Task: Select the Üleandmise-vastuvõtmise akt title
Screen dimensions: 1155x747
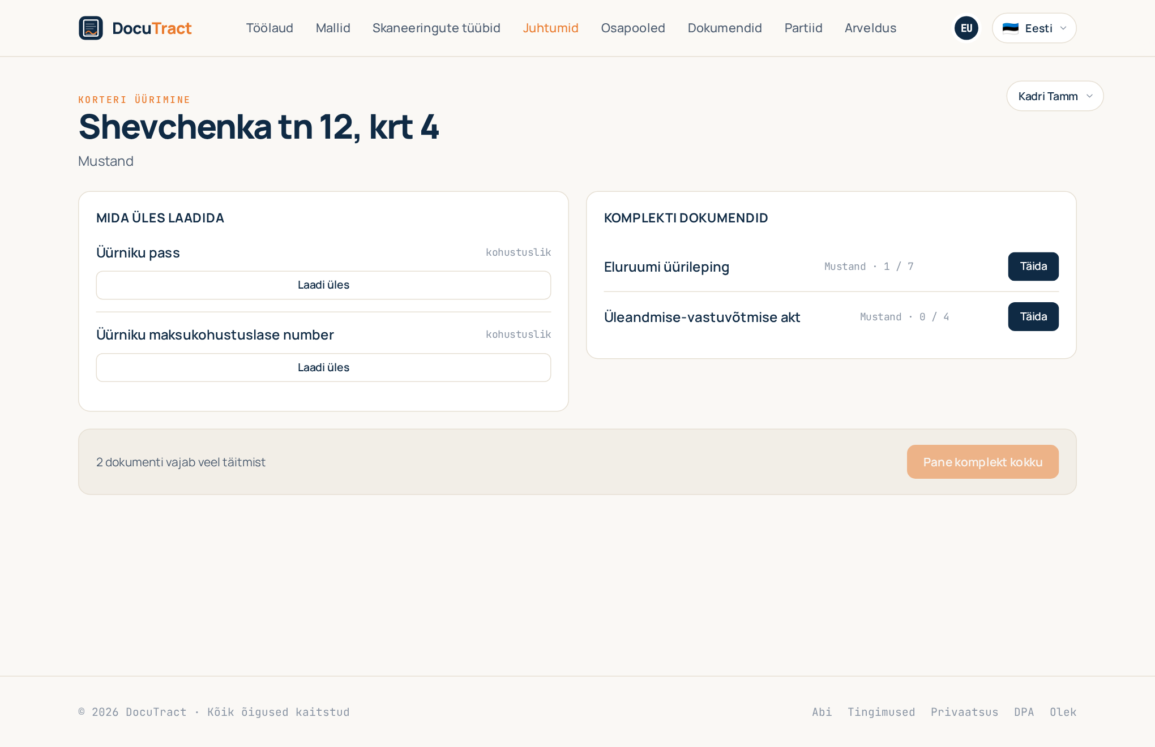Action: pos(702,317)
